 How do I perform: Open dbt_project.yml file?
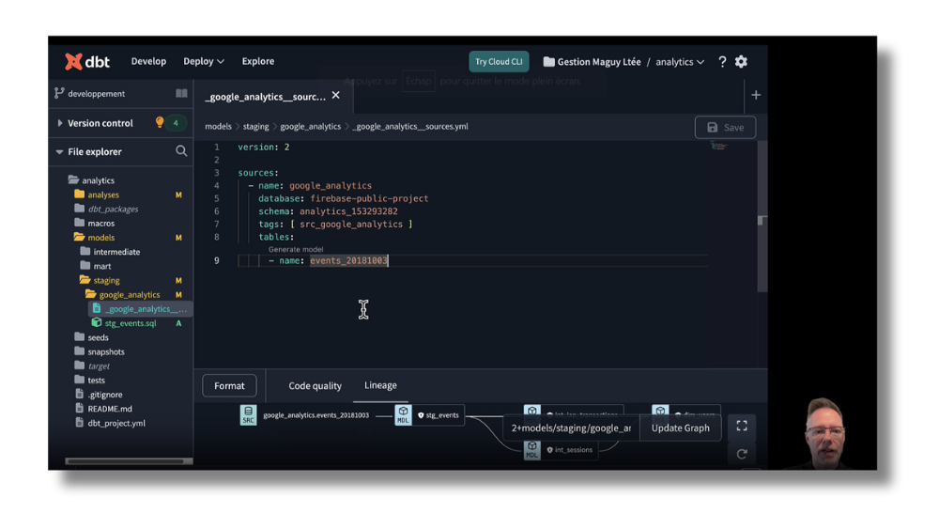point(110,423)
